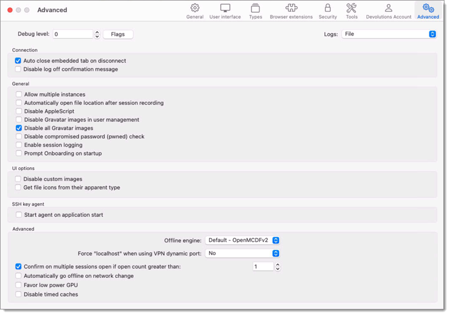Viewport: 450px width, 315px height.
Task: Open Devolutions Account person icon
Action: 388,8
